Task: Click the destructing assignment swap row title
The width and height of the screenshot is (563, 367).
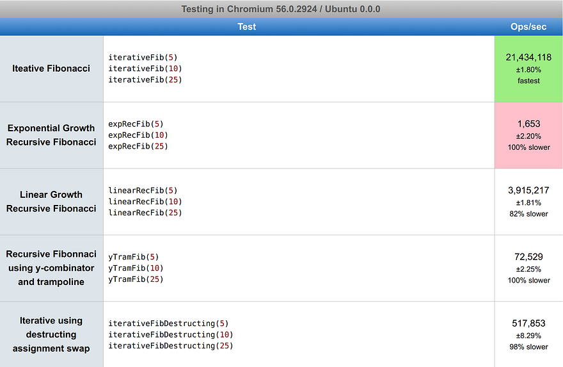Action: [51, 334]
